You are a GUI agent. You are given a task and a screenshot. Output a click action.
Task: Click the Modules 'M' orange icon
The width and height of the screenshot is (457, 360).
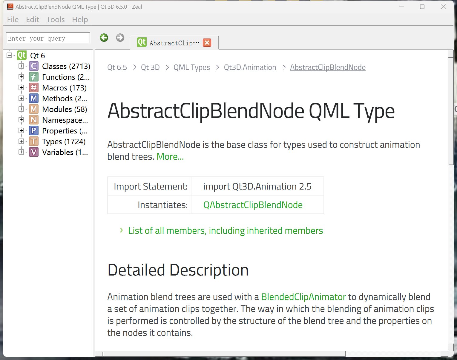[x=34, y=109]
